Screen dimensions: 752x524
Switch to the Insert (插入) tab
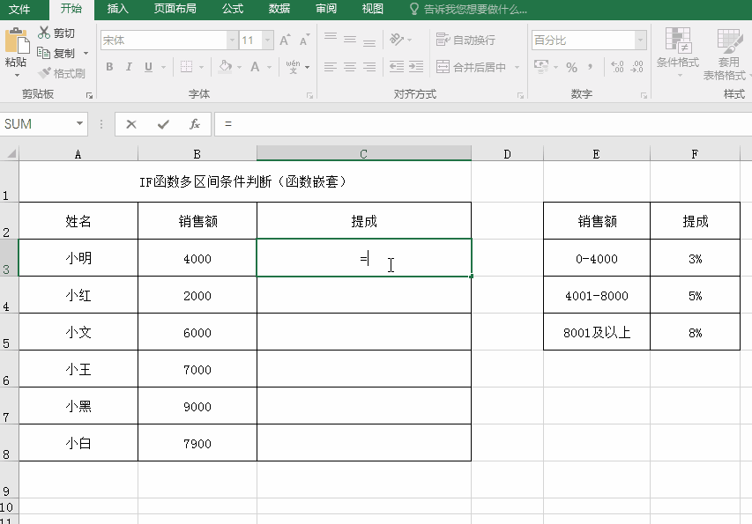pos(117,9)
